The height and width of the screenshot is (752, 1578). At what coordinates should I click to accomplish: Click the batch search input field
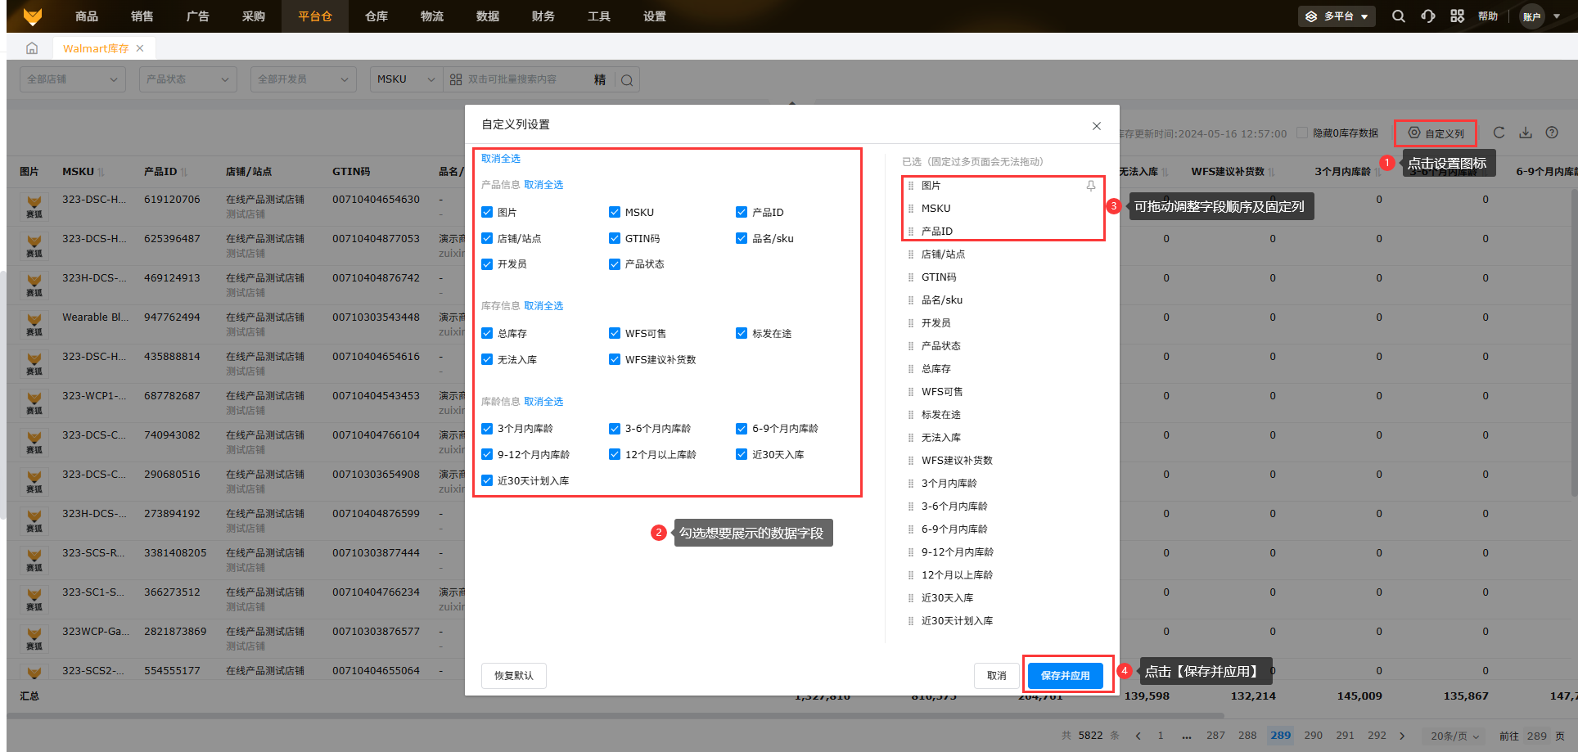(x=527, y=79)
